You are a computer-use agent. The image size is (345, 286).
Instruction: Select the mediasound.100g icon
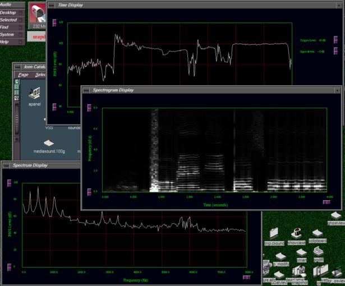pos(49,144)
